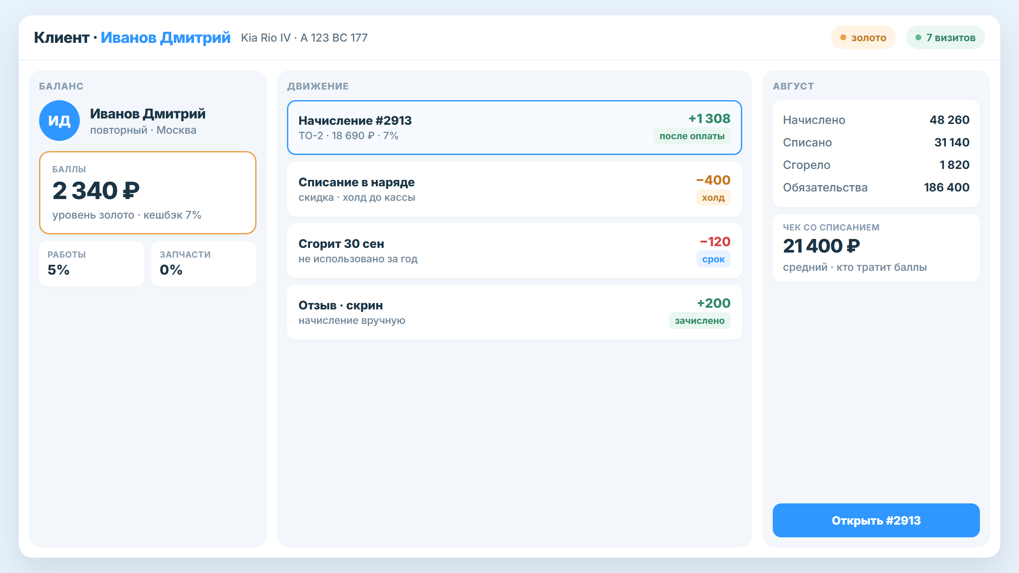Image resolution: width=1019 pixels, height=573 pixels.
Task: Click the −120 amount
Action: click(715, 242)
